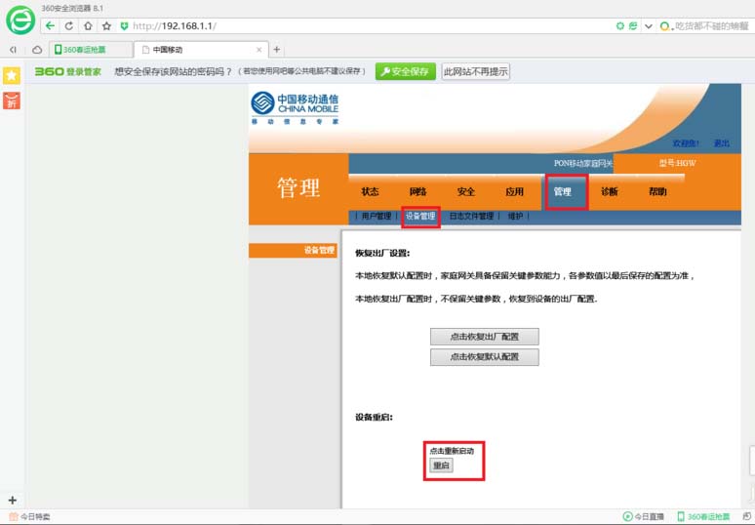Click the status bar icon at far right
This screenshot has width=755, height=525.
(x=746, y=516)
